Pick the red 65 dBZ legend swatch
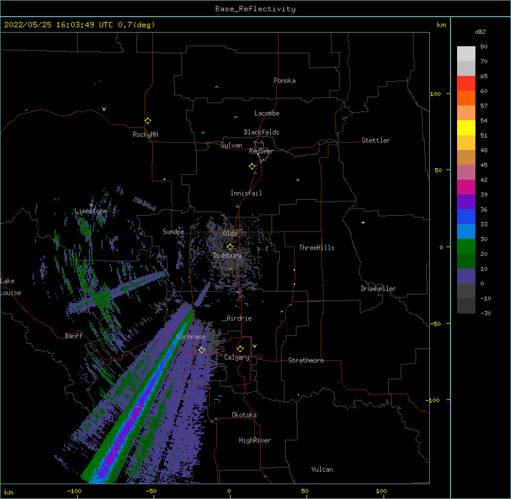This screenshot has width=511, height=499. pos(466,83)
